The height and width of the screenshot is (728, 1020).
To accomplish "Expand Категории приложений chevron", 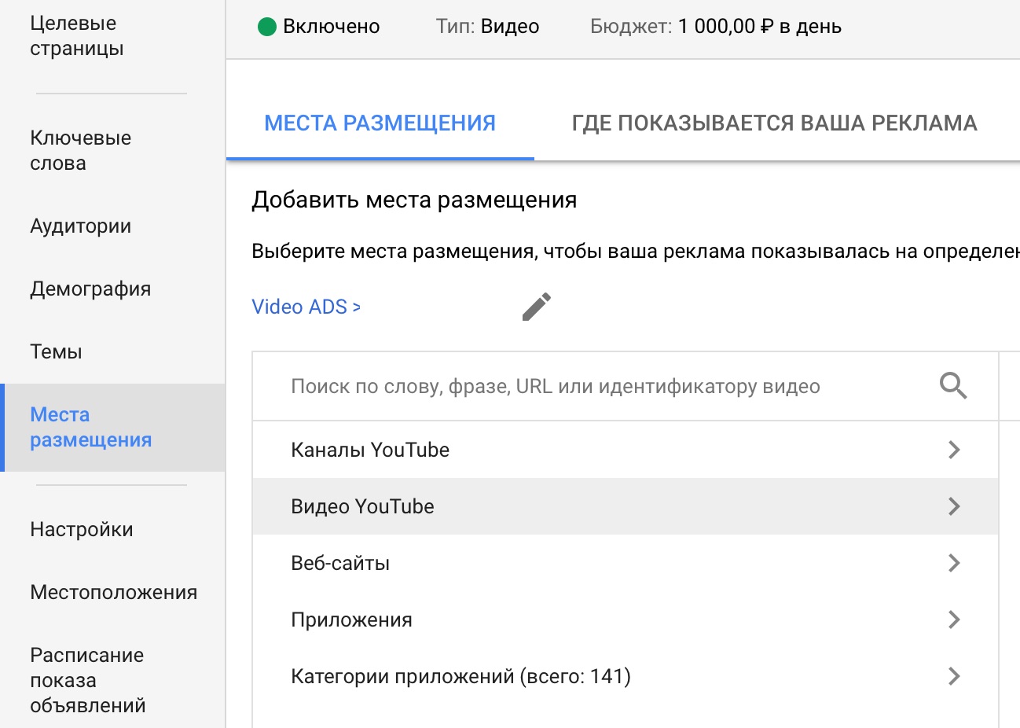I will click(954, 676).
